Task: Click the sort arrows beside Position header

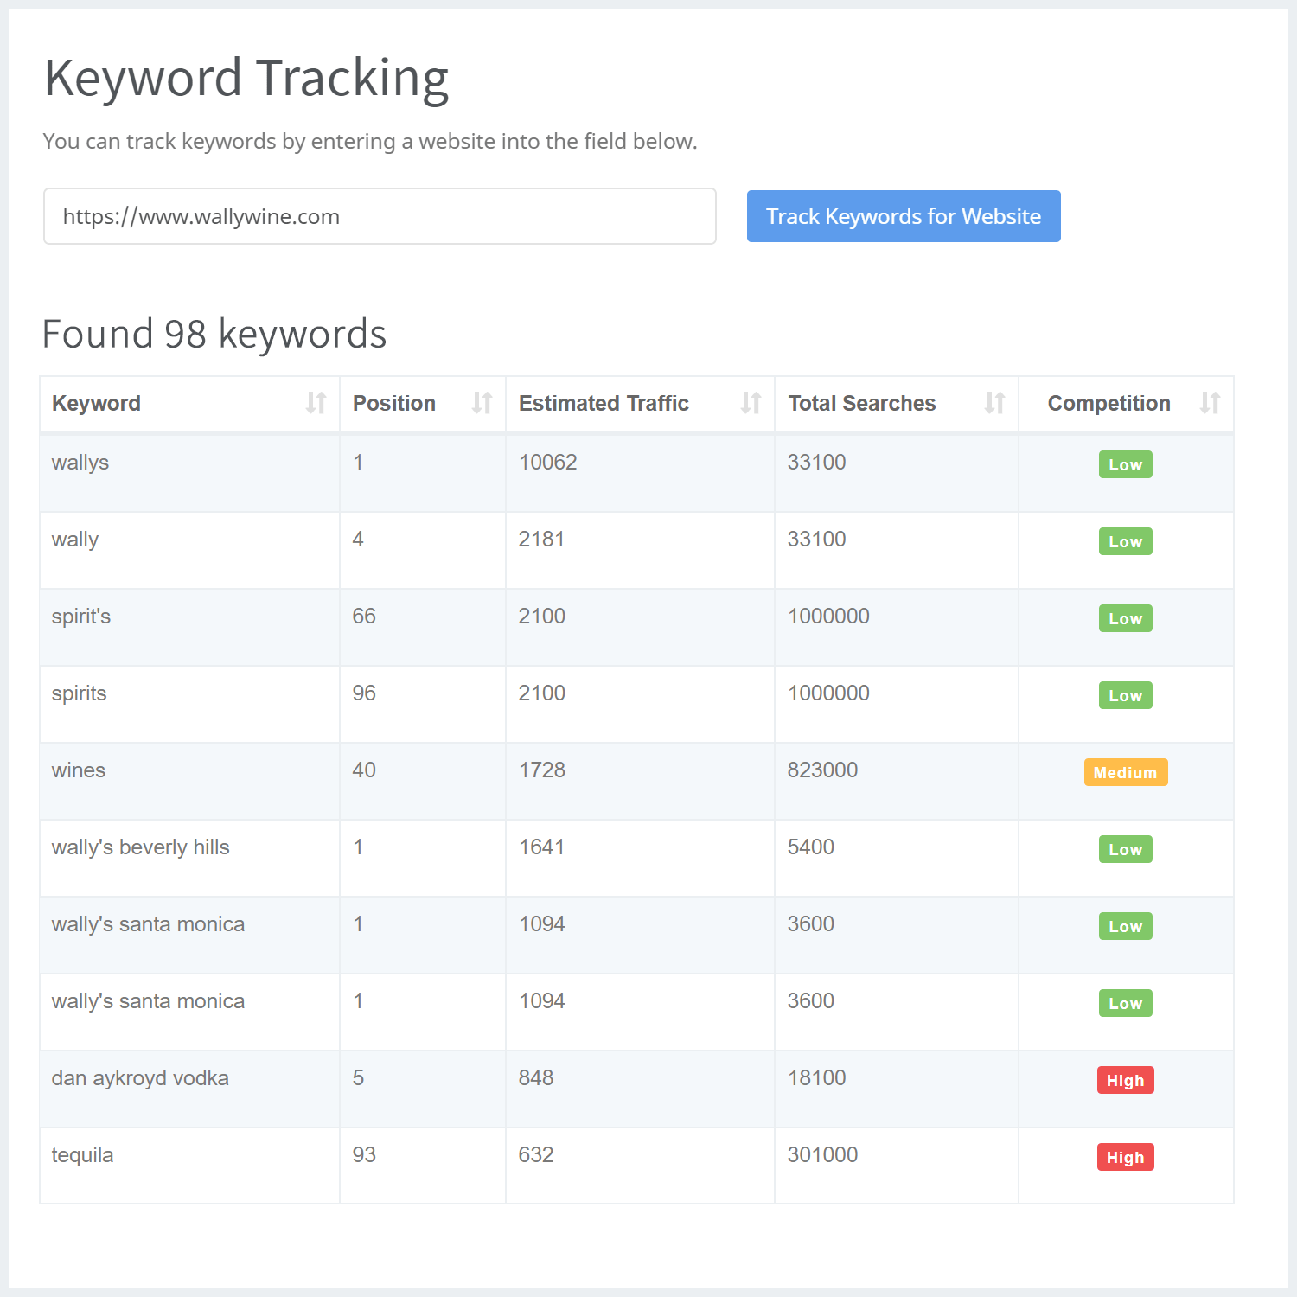Action: [482, 403]
